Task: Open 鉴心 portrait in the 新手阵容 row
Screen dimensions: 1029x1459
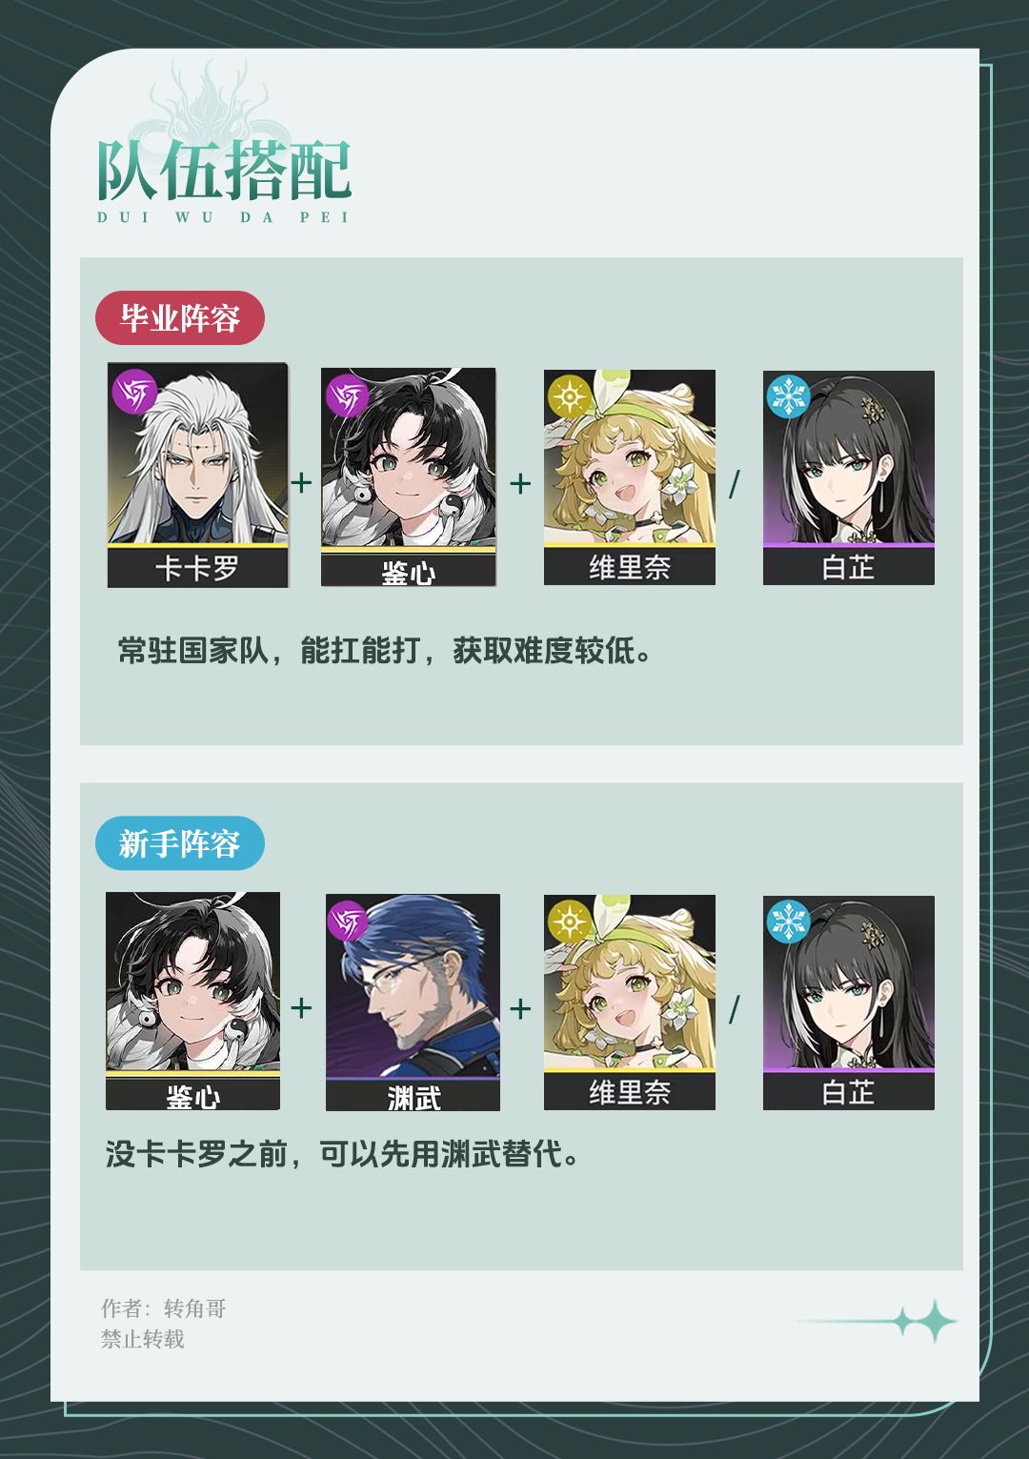Action: click(192, 1001)
